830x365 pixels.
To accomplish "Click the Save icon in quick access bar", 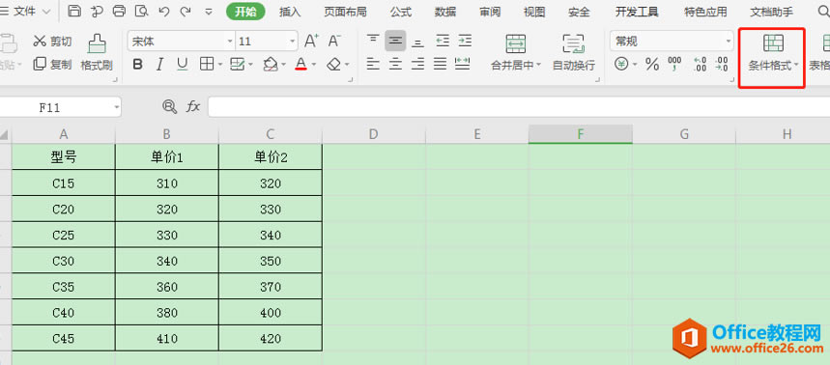I will (74, 12).
